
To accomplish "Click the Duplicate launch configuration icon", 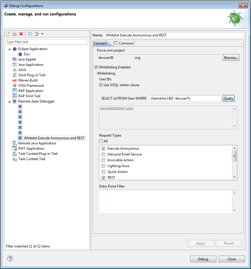I will click(x=15, y=34).
